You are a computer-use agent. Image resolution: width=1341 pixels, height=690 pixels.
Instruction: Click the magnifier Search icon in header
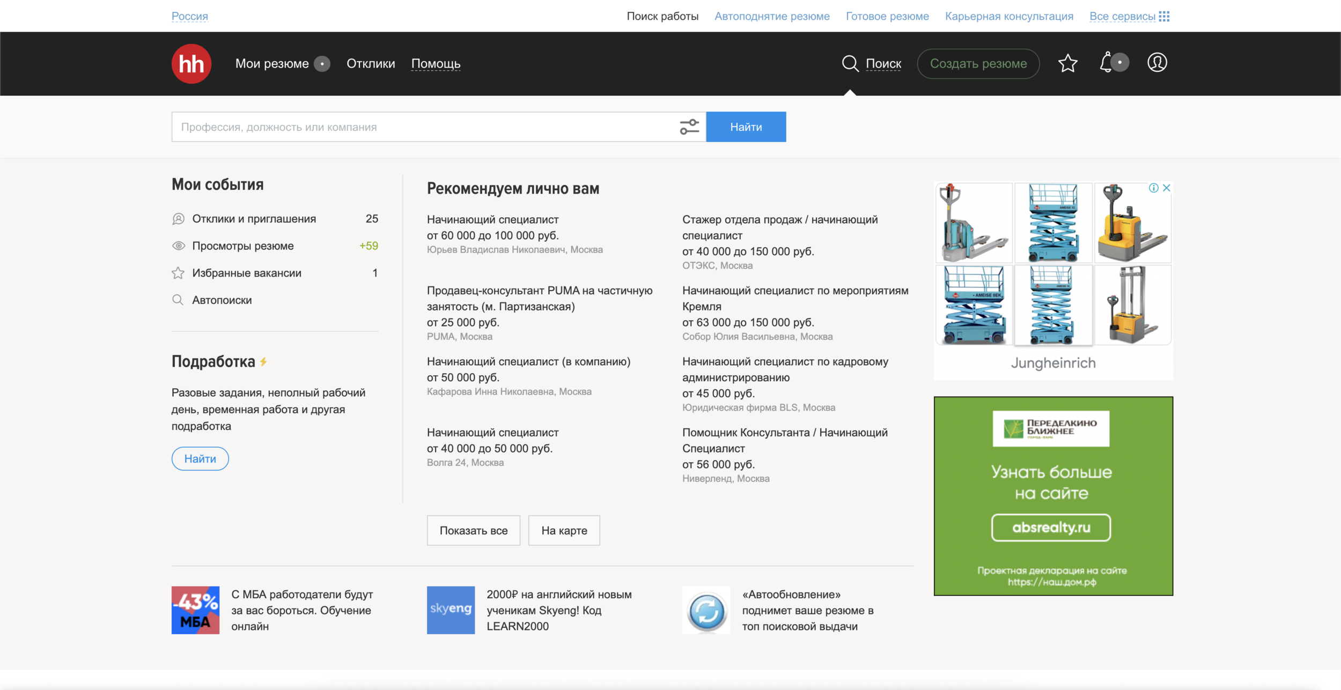click(850, 63)
